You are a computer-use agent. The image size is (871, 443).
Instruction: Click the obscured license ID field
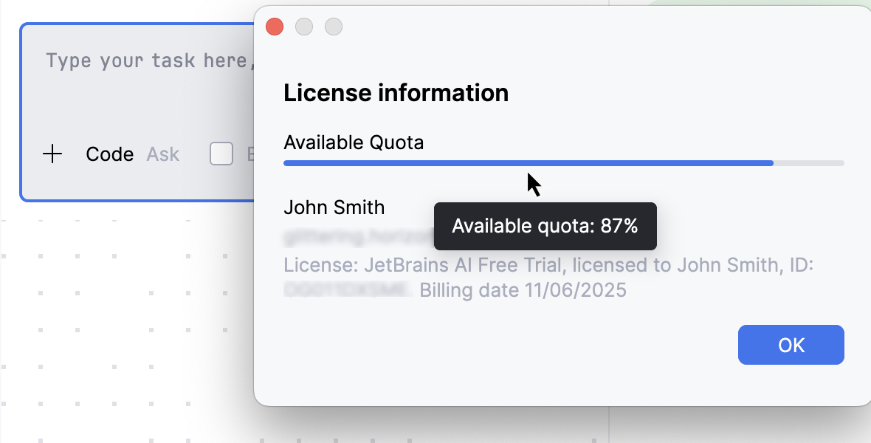[x=347, y=289]
